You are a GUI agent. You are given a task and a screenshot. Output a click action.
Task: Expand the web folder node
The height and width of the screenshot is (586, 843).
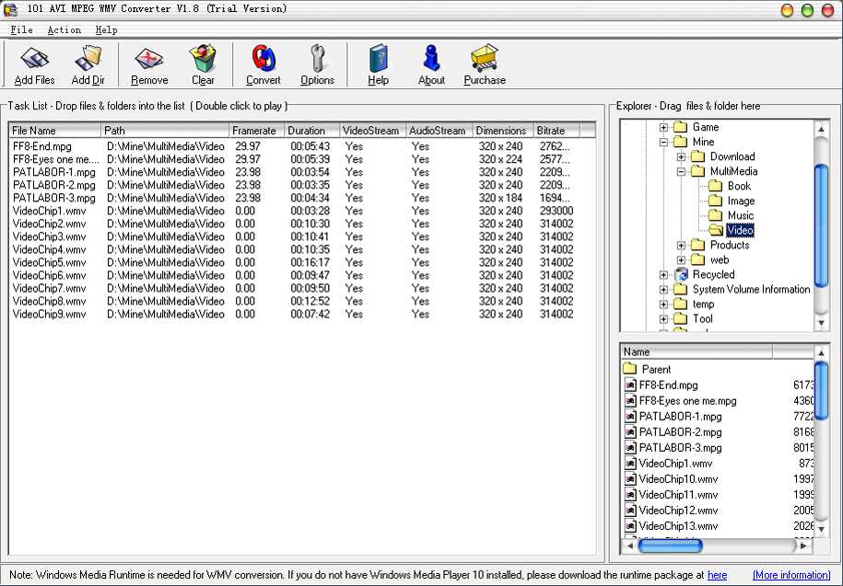coord(681,260)
